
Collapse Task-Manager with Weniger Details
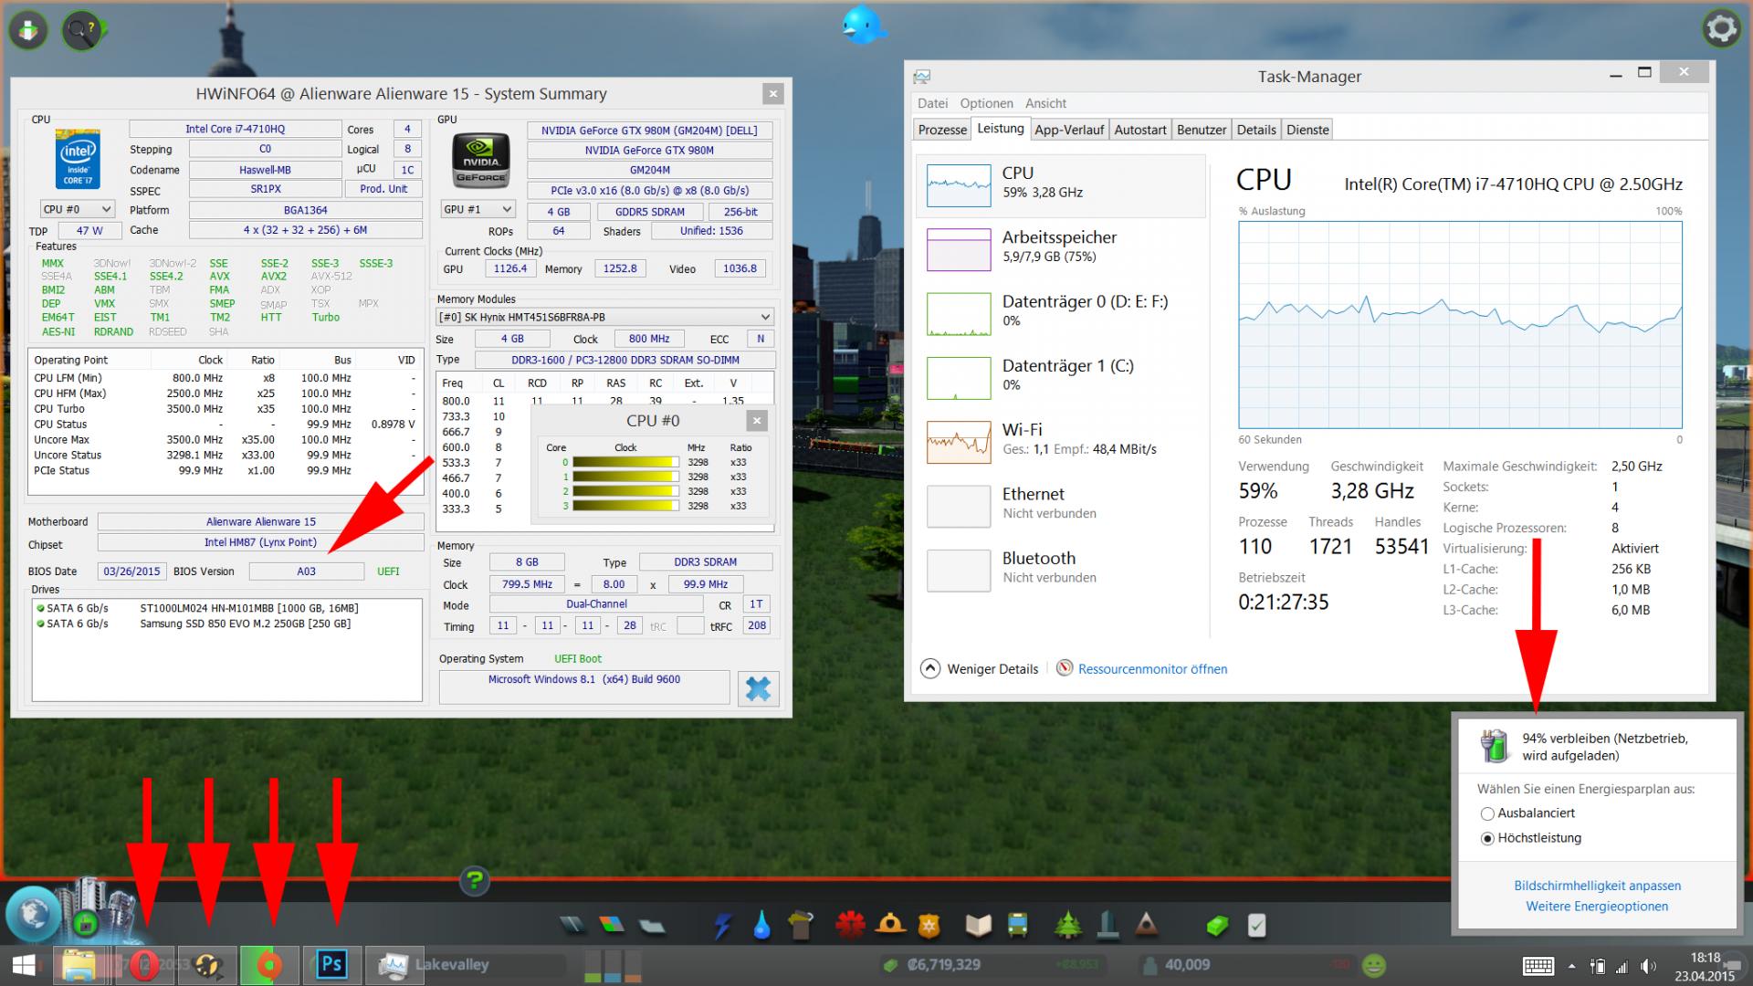980,669
